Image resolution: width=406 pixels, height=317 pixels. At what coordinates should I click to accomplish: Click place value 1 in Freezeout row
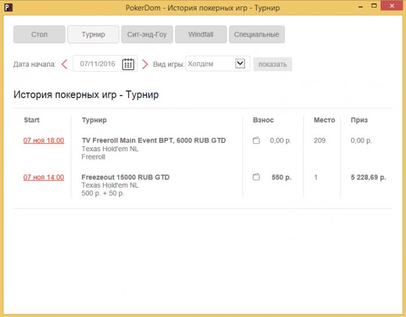pos(316,177)
